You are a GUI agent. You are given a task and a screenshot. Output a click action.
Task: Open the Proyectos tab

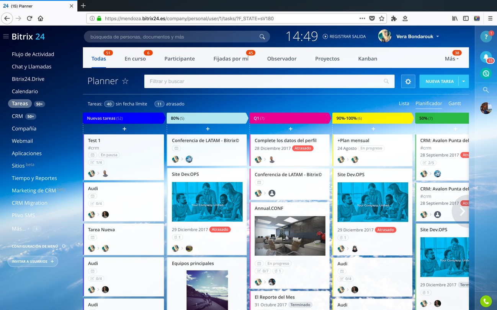click(327, 59)
